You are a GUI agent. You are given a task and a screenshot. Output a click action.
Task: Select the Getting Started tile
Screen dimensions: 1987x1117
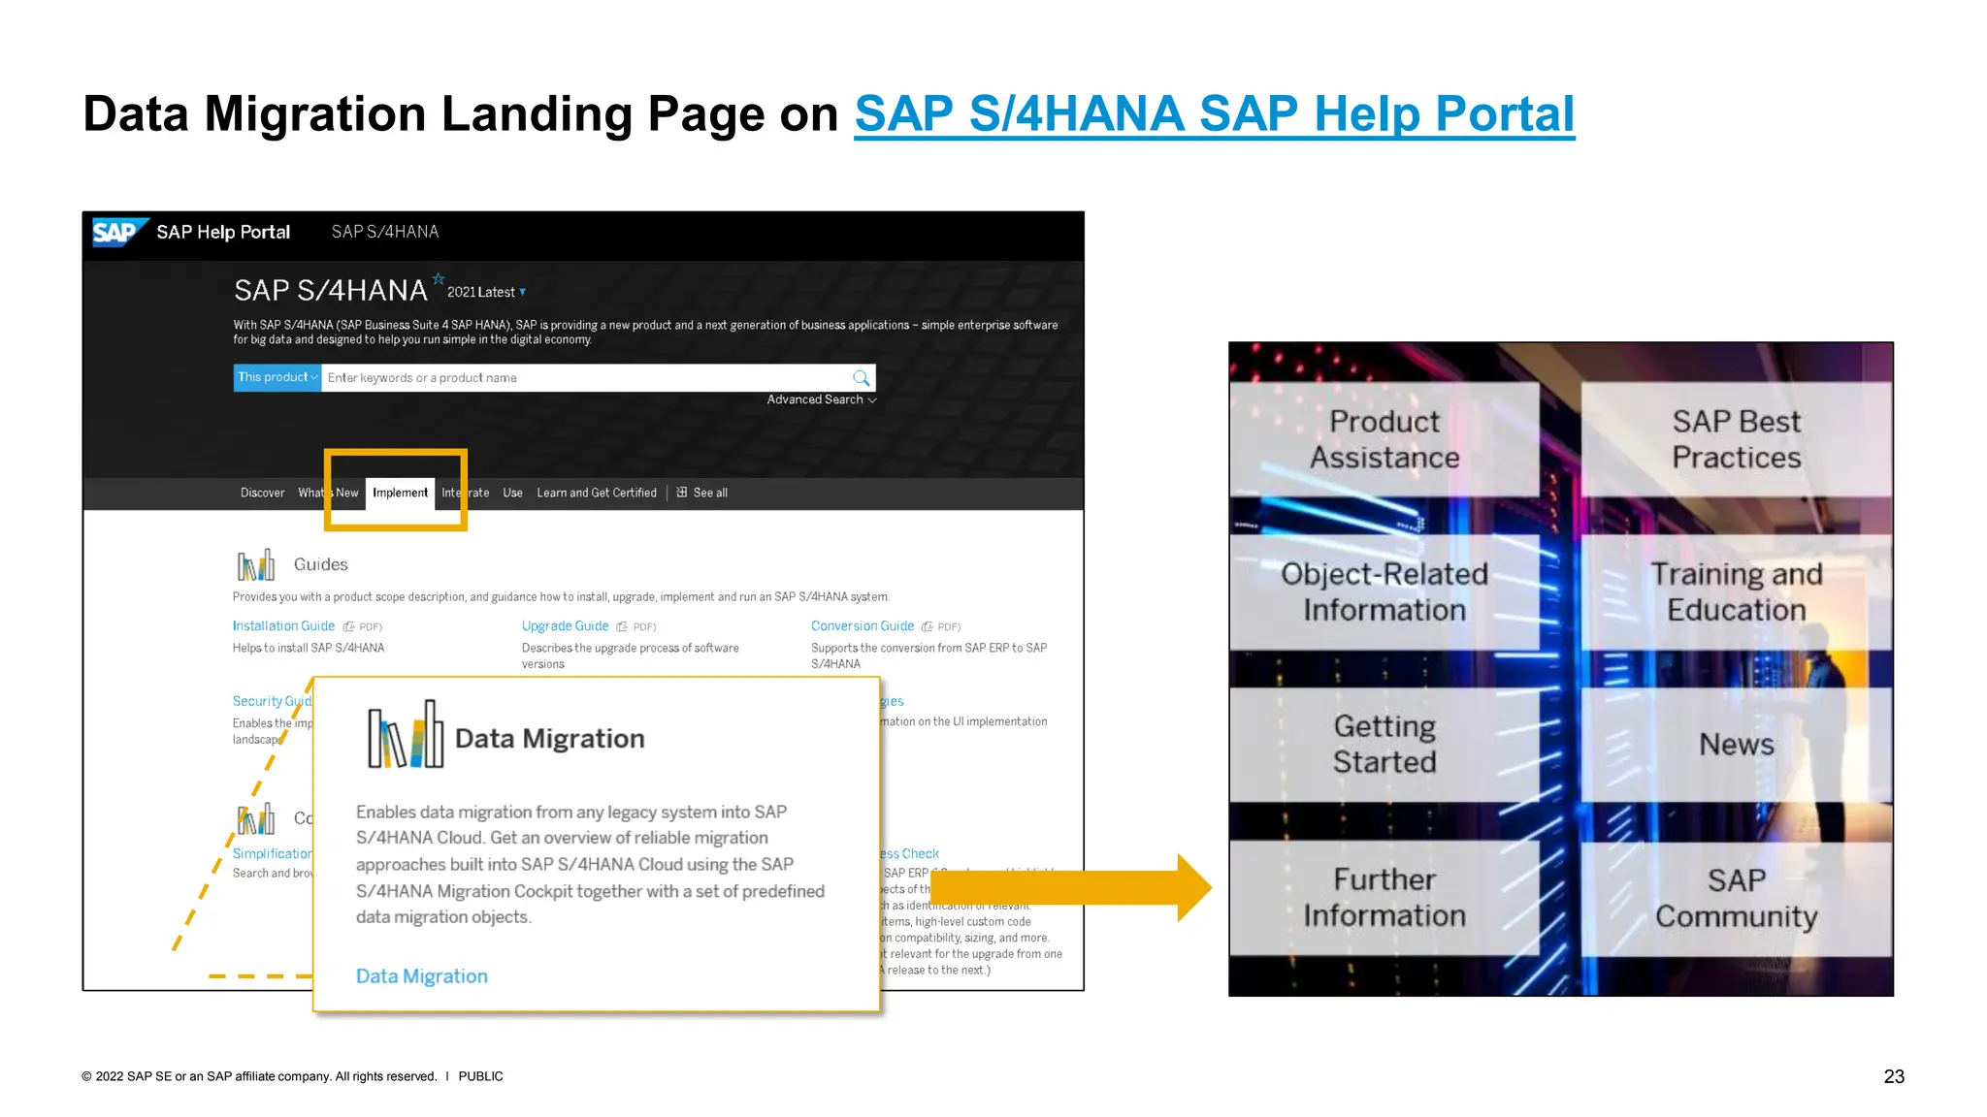tap(1384, 744)
